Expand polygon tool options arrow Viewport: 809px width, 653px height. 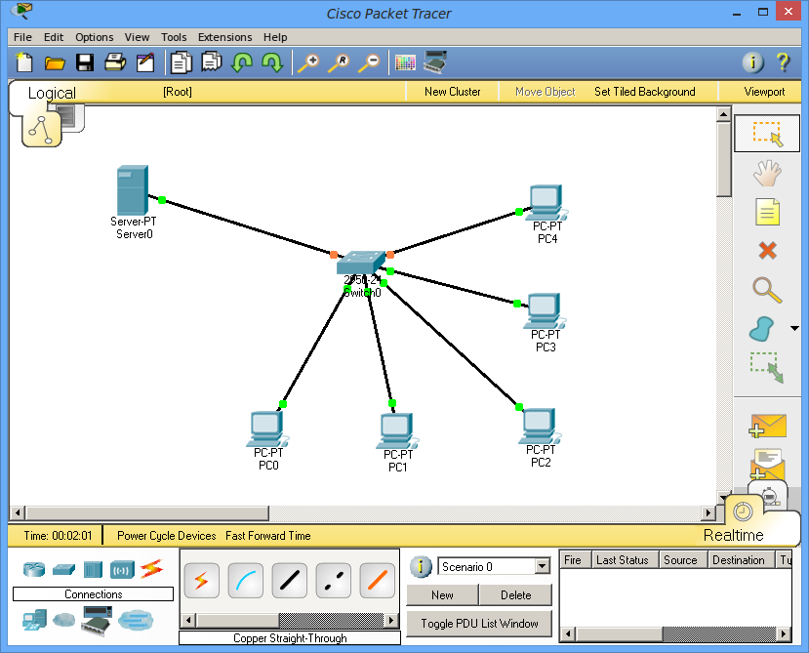click(x=794, y=328)
